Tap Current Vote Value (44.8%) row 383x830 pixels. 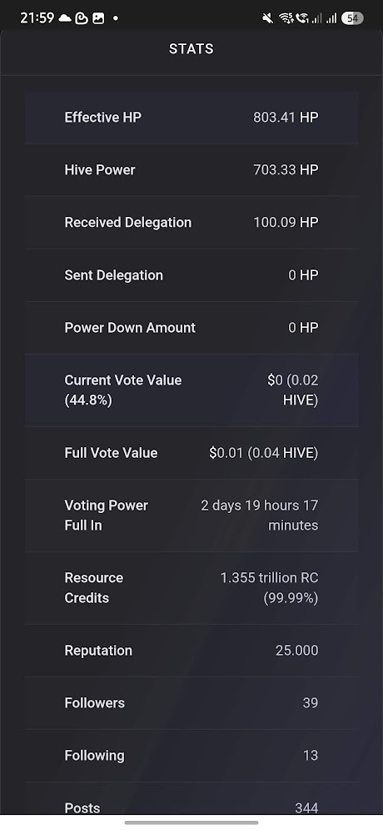click(191, 390)
